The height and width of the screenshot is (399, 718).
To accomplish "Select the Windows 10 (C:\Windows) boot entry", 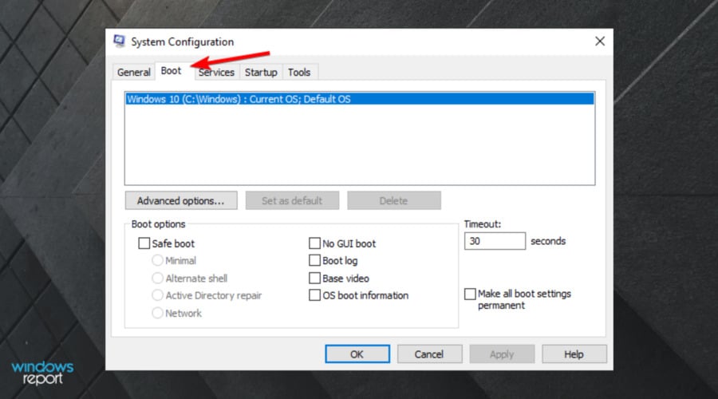I will [360, 99].
